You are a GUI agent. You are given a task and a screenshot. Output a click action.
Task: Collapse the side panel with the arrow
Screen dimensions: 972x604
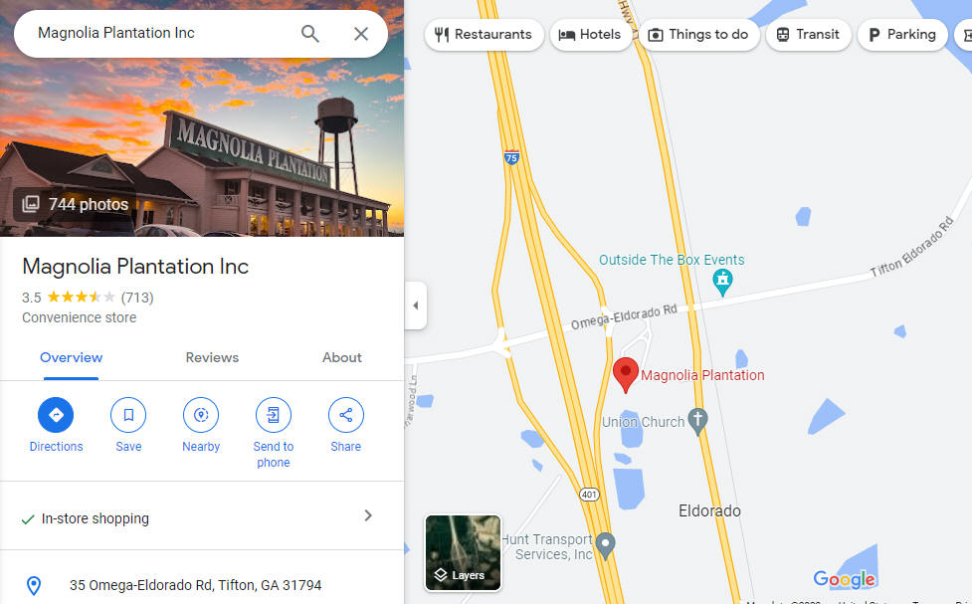[416, 305]
